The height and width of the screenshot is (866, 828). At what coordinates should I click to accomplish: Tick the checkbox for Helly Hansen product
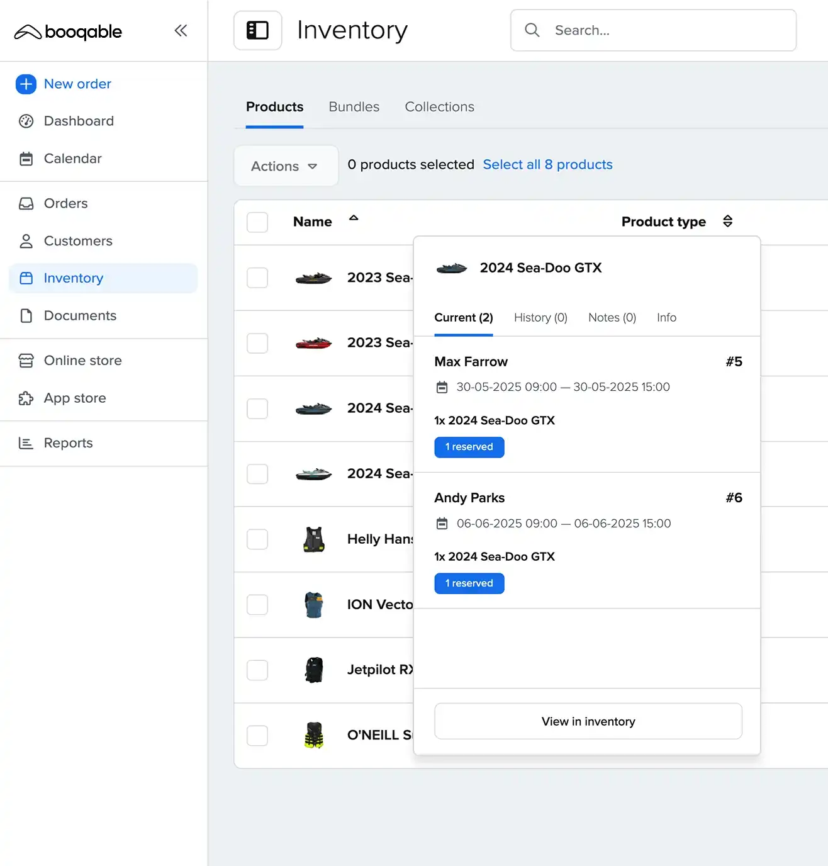click(257, 539)
